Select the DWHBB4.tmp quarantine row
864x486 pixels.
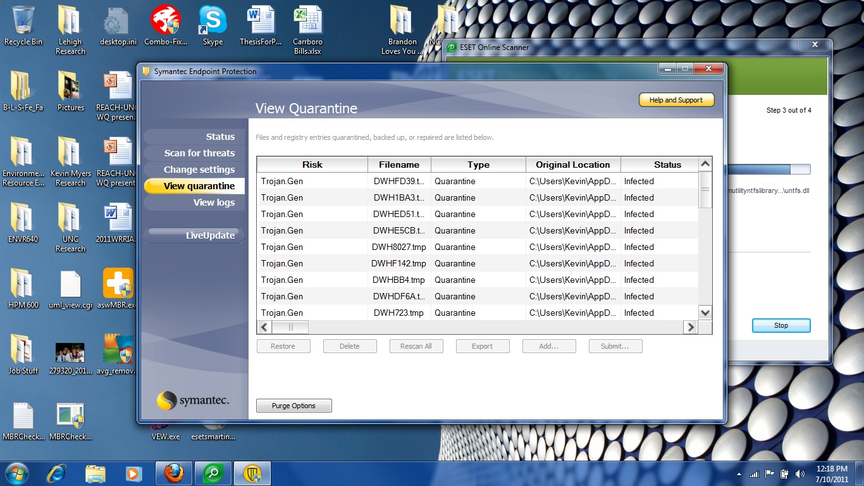(x=478, y=280)
